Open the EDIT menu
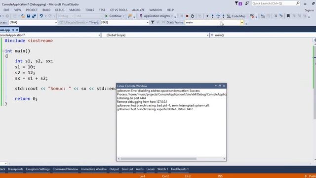The image size is (316, 178). (x=6, y=10)
